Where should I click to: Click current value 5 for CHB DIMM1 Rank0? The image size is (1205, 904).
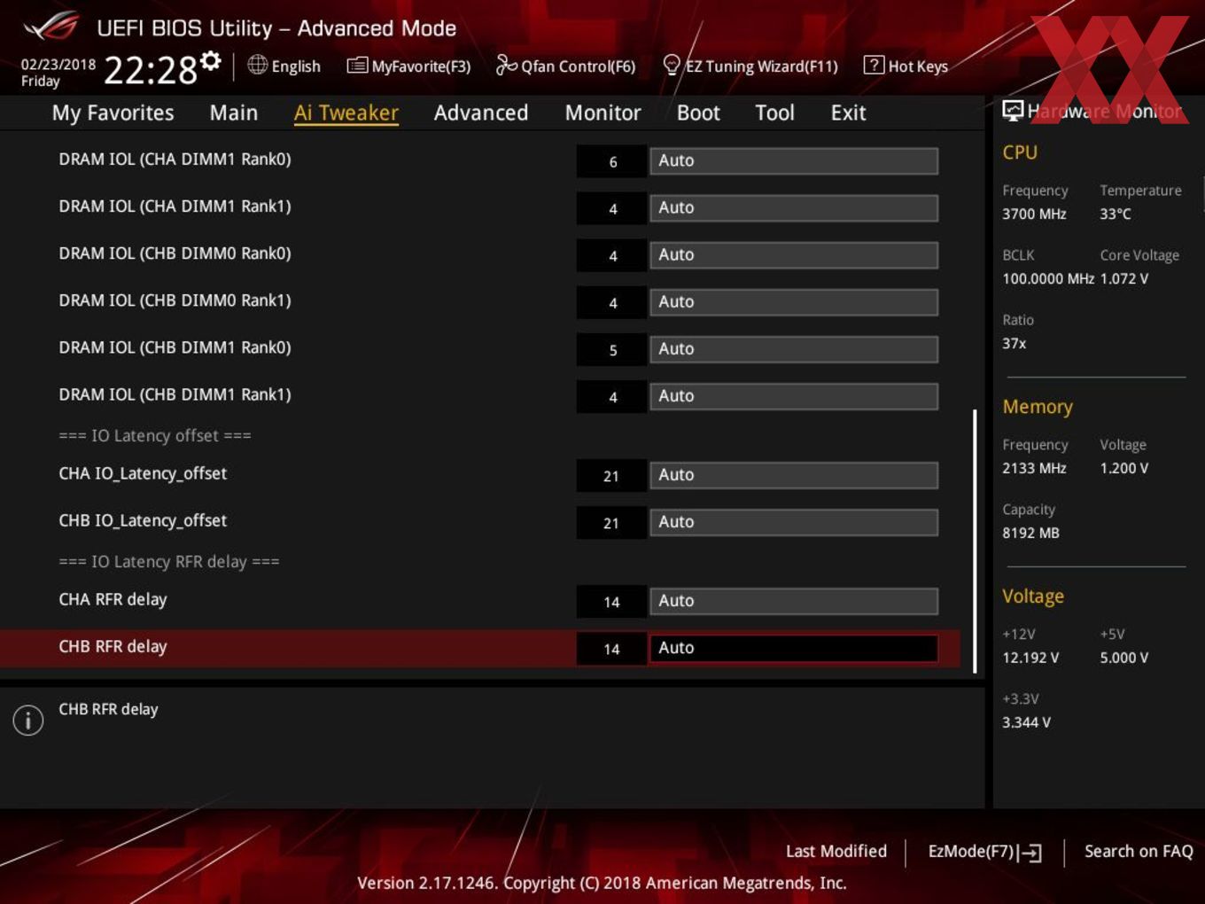612,350
